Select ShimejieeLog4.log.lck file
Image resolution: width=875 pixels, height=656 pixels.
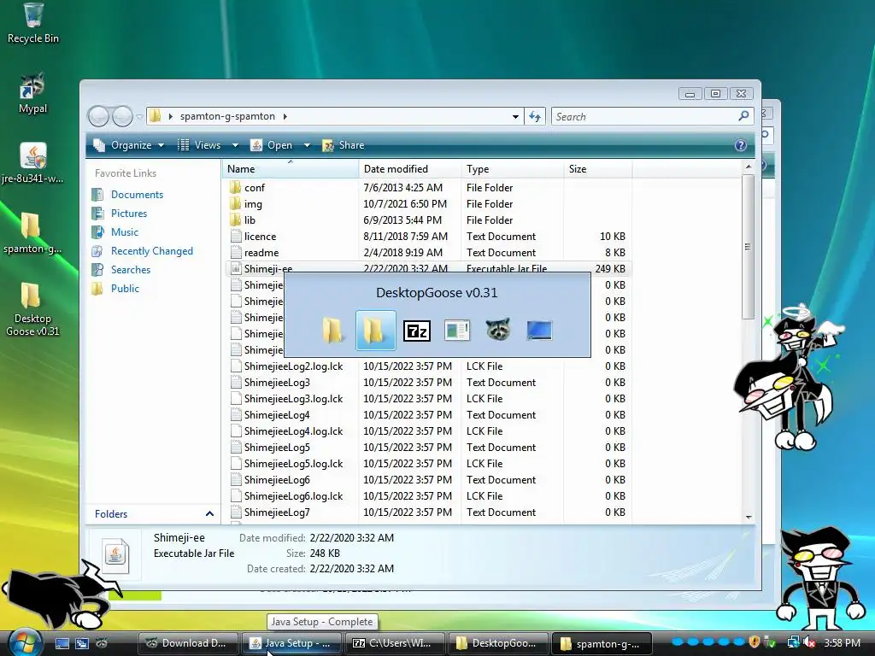pyautogui.click(x=430, y=430)
